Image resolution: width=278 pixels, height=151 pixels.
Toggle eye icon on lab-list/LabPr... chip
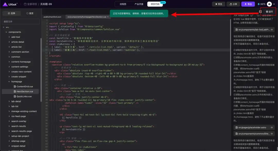click(272, 30)
